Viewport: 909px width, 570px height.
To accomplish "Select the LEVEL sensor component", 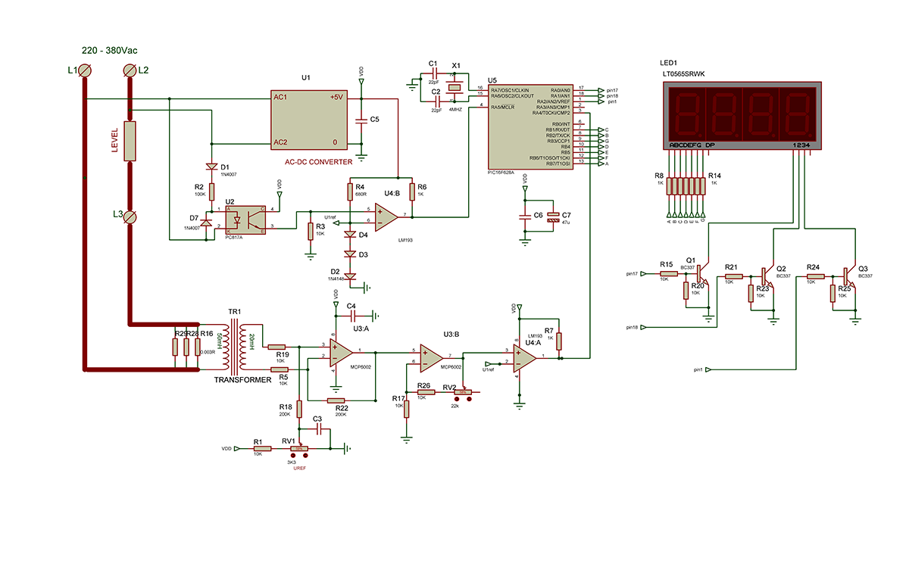I will pos(130,142).
